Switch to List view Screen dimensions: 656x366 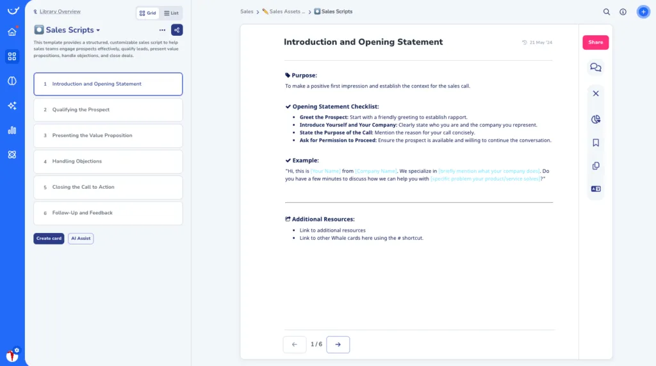(x=171, y=13)
